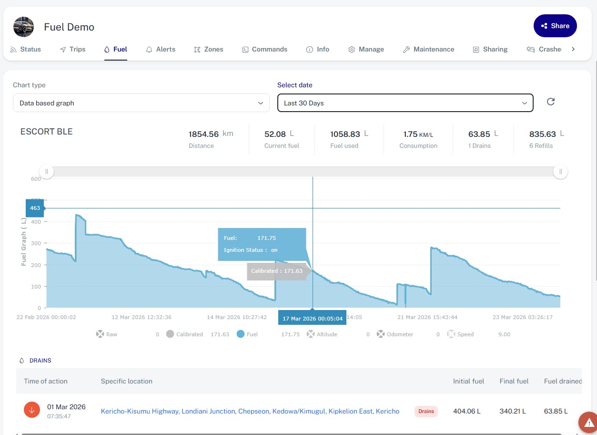Screen dimensions: 597x435
Task: Open the Chart type dropdown
Action: coord(142,103)
